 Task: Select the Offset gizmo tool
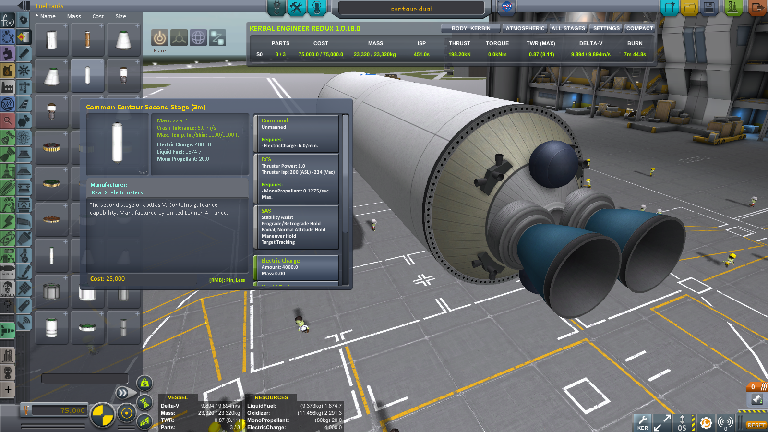click(179, 37)
